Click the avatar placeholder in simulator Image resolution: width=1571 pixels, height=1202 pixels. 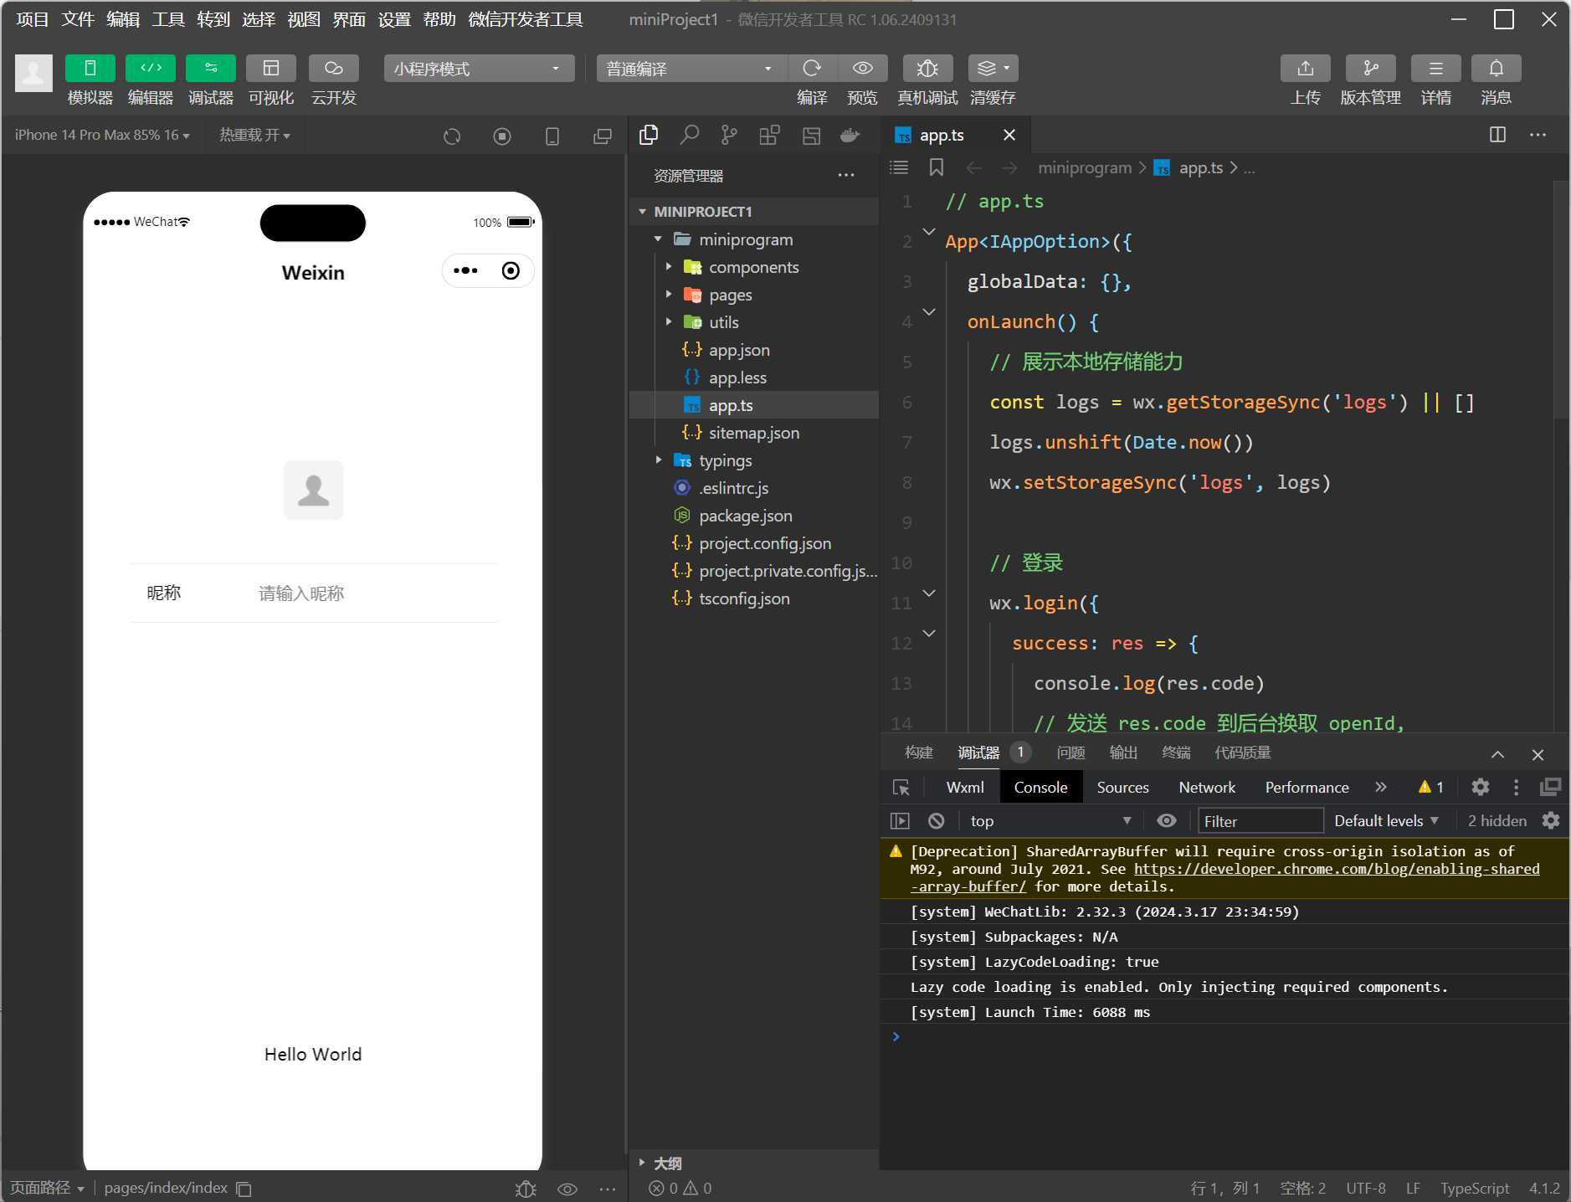pyautogui.click(x=314, y=491)
